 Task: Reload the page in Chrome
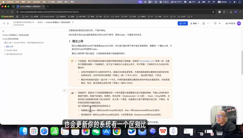[x=12, y=12]
